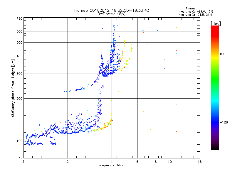
Task: Click the x-axis tick label '2'
Action: tap(68, 162)
